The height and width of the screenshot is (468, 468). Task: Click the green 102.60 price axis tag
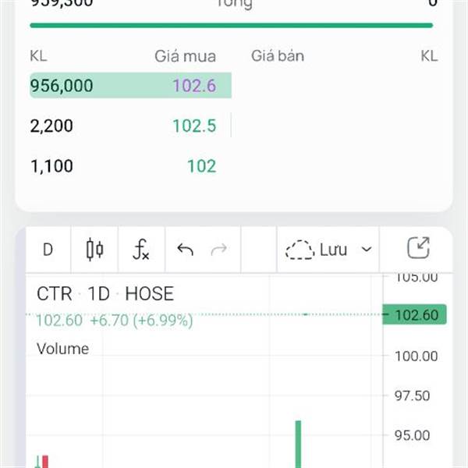tap(415, 315)
